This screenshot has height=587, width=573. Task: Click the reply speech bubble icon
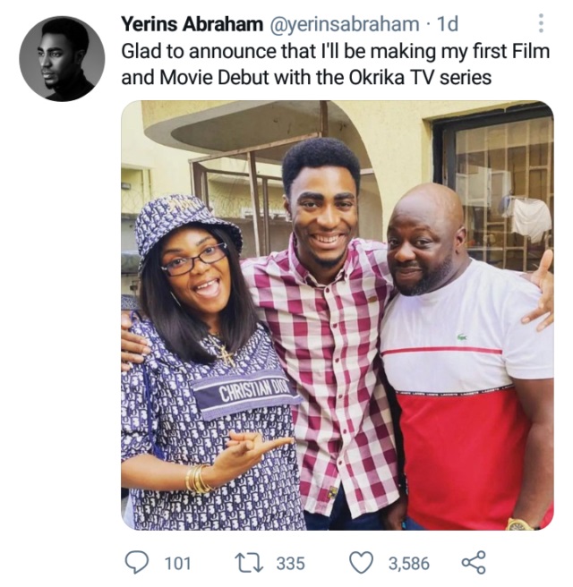(136, 562)
